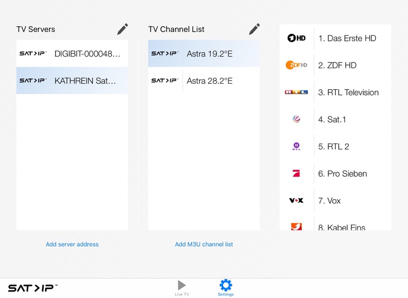The width and height of the screenshot is (408, 298).
Task: Select channel 5. RTL 2
Action: (336, 146)
